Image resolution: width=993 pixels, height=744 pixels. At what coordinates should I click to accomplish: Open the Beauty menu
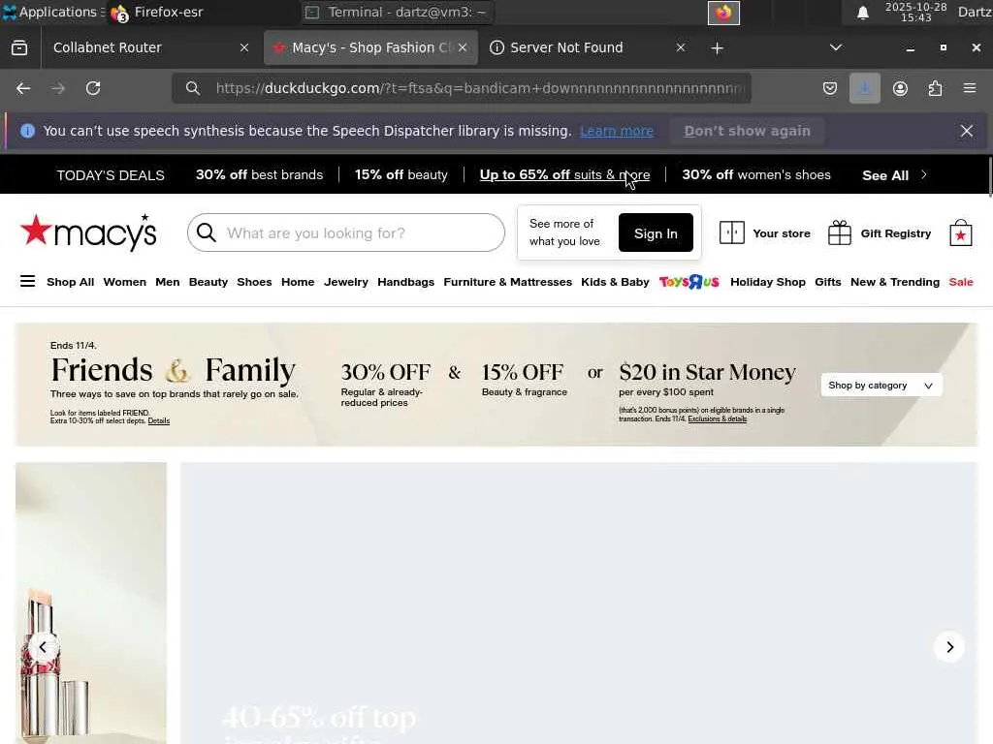click(208, 282)
